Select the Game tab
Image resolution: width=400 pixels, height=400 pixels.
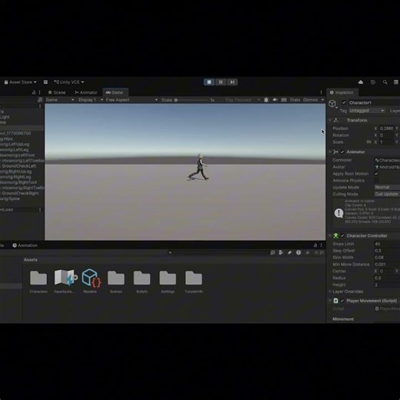(x=115, y=92)
